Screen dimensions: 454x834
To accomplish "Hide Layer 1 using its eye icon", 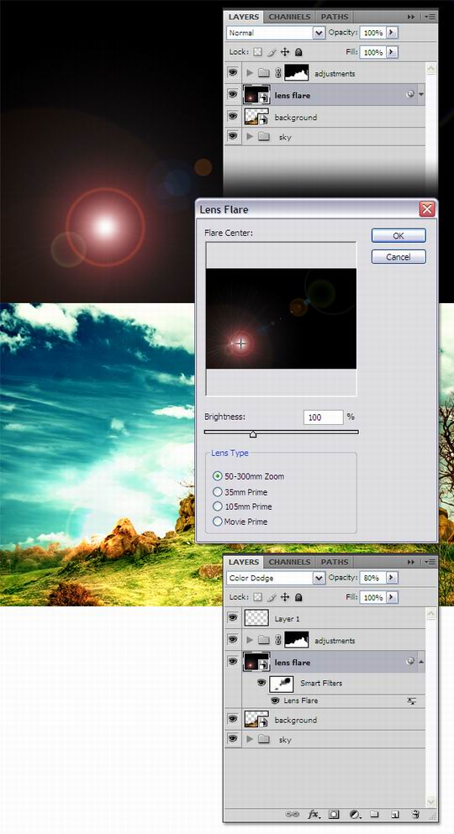I will (x=233, y=617).
